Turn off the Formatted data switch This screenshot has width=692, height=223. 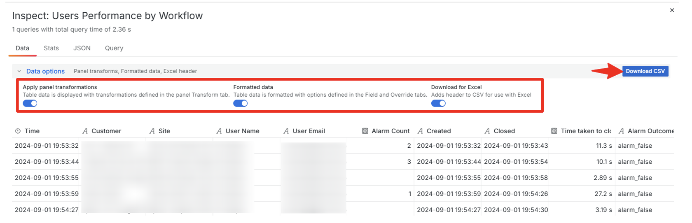(x=241, y=103)
